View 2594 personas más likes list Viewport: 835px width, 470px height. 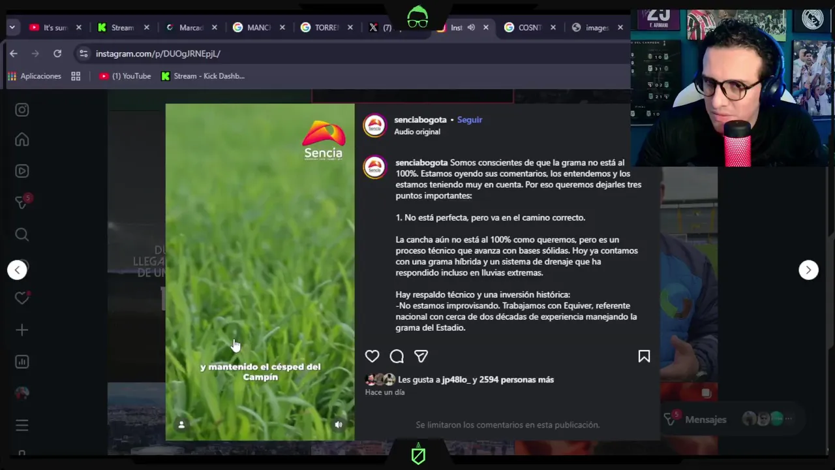tap(516, 380)
